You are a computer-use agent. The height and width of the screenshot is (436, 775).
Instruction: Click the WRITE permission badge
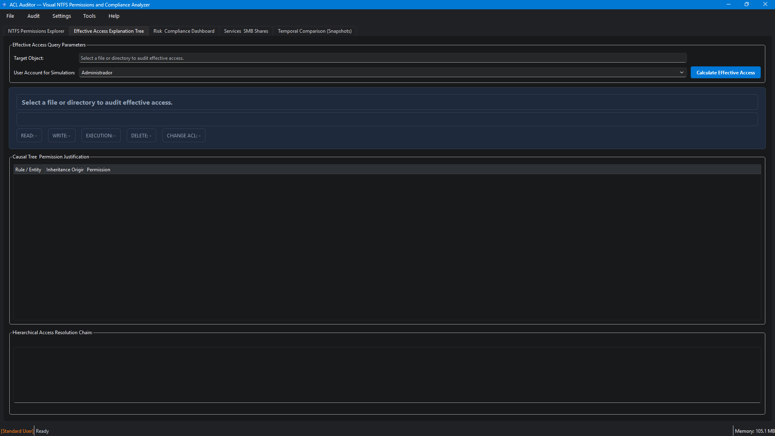pyautogui.click(x=61, y=136)
